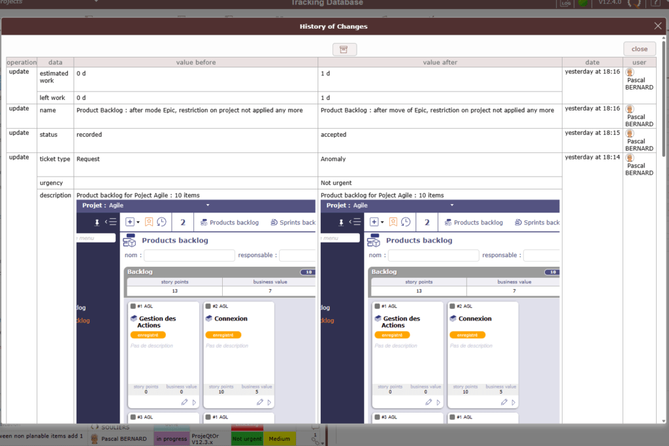Click play arrow on Connexion card, value after

point(514,402)
